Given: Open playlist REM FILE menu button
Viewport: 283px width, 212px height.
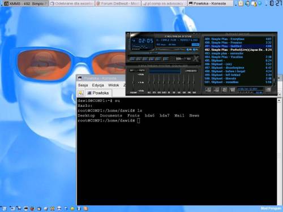Looking at the screenshot, I should click(x=216, y=90).
